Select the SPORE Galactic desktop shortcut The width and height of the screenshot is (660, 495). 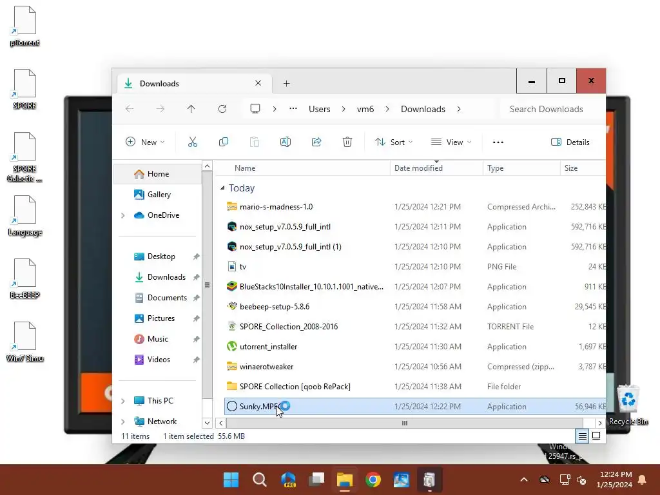click(25, 157)
